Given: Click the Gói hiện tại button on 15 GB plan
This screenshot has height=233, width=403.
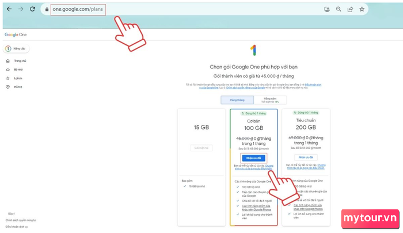Looking at the screenshot, I should tap(201, 148).
